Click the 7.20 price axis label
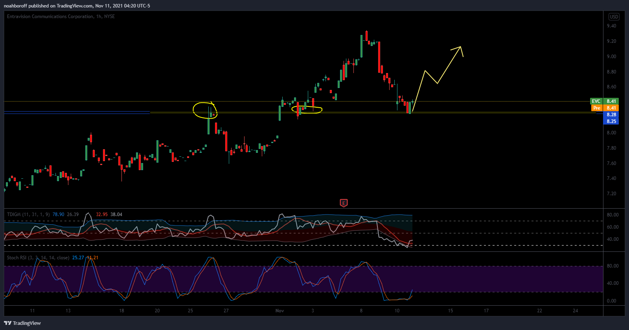 click(611, 194)
